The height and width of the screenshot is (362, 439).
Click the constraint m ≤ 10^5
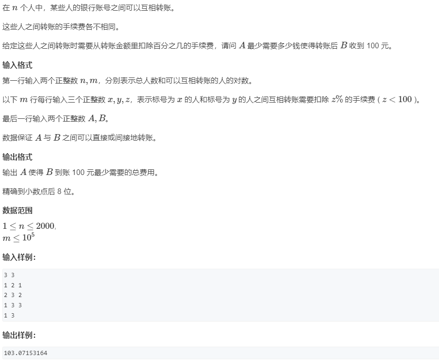[x=19, y=238]
